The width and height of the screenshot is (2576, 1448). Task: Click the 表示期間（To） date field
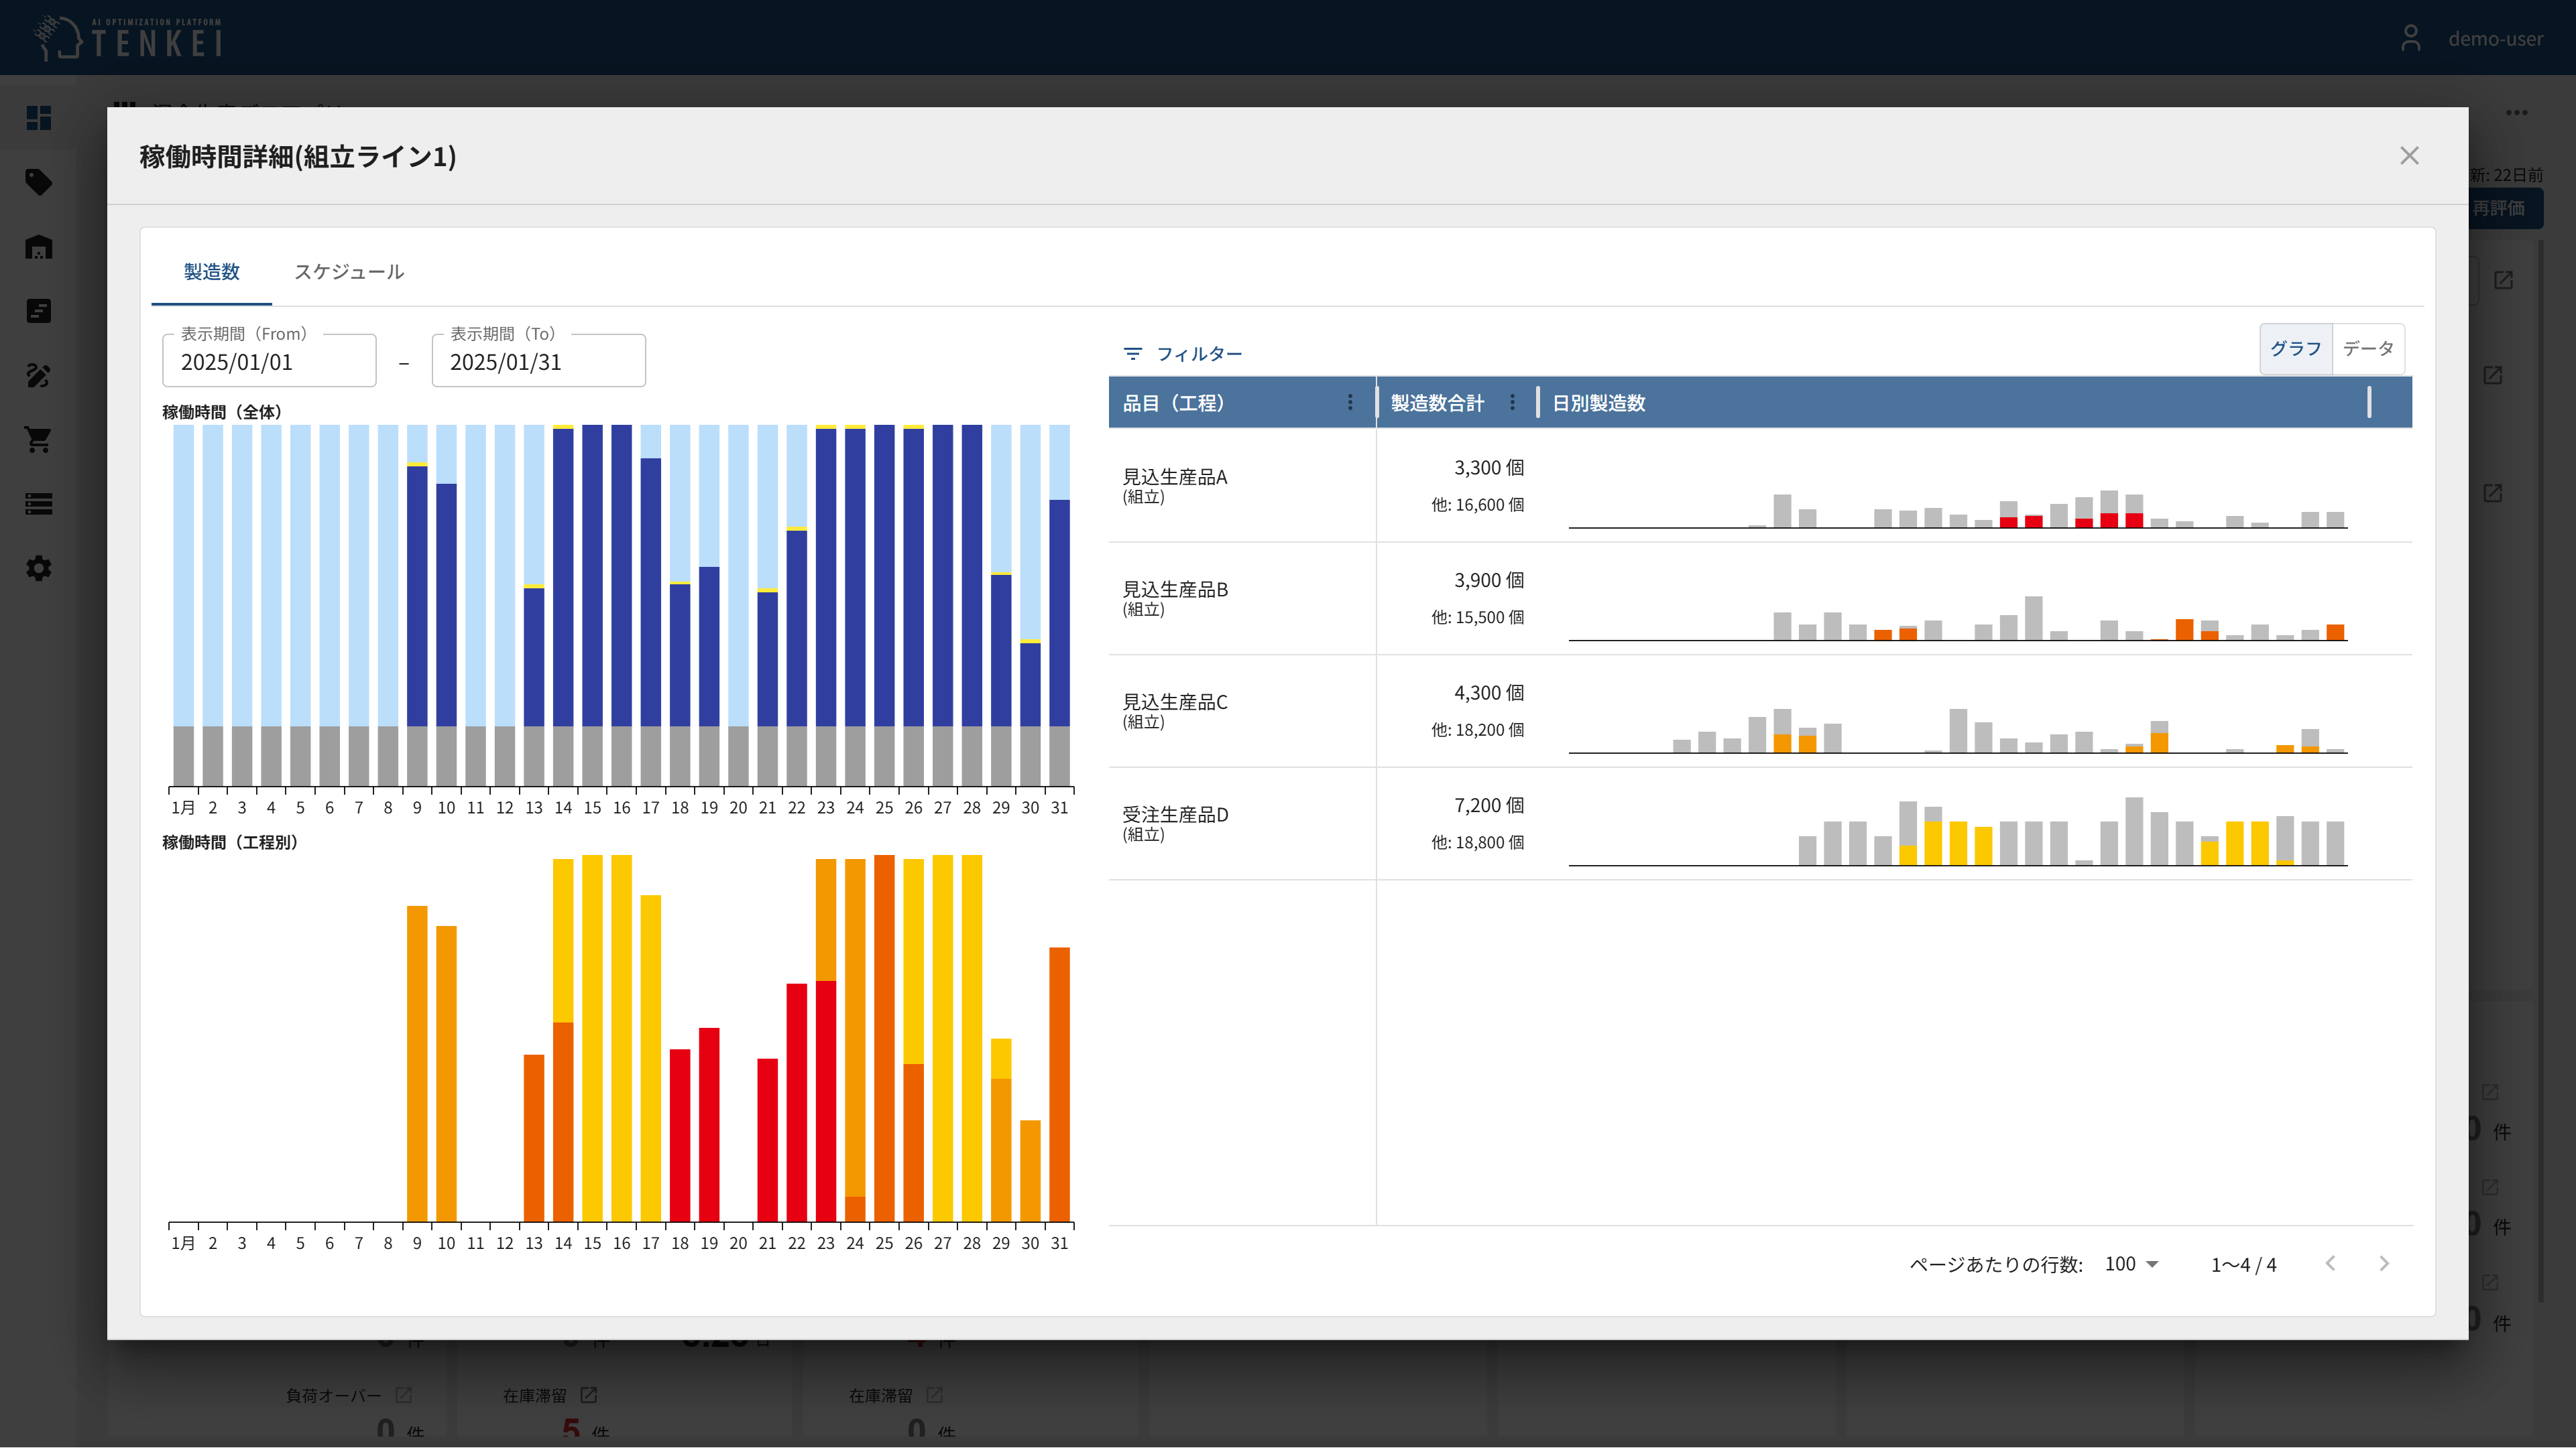point(538,362)
